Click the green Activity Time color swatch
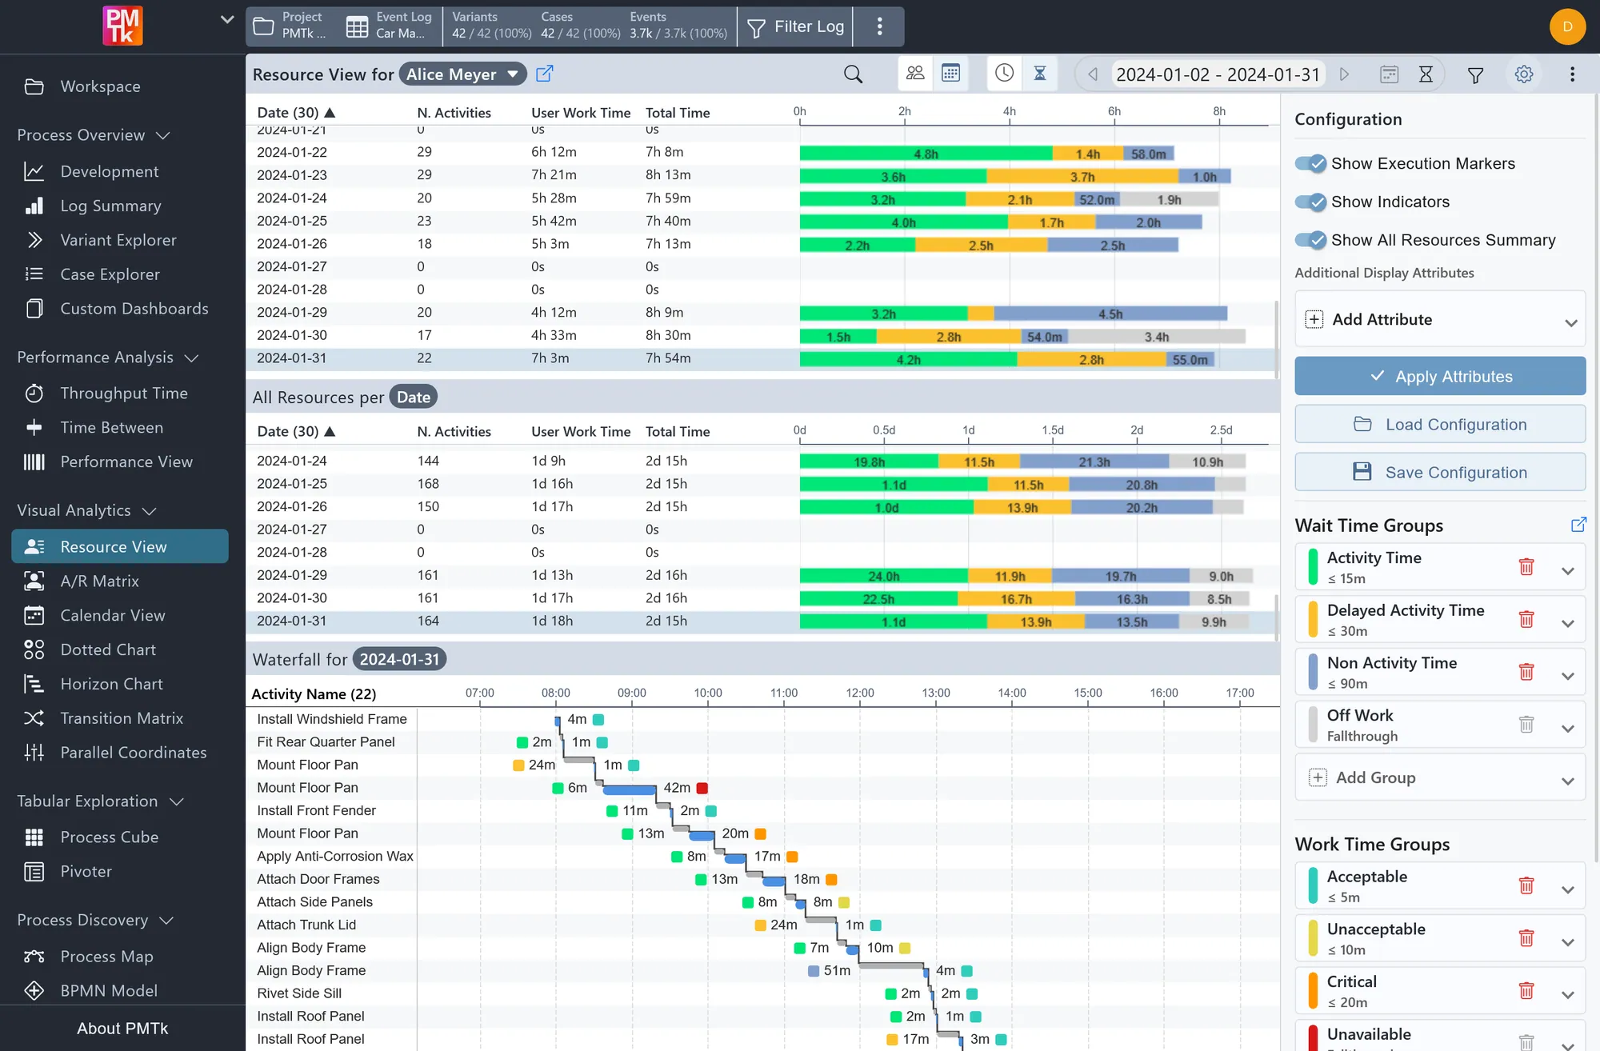This screenshot has height=1051, width=1600. coord(1313,566)
